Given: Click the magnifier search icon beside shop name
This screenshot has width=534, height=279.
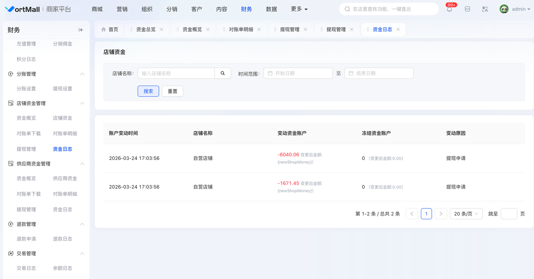Looking at the screenshot, I should point(223,73).
